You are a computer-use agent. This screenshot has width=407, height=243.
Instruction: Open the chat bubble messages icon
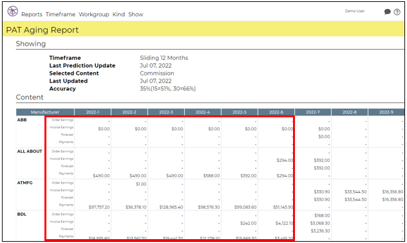(387, 12)
